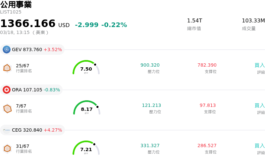265x161 pixels.
Task: Click the GEV 7.50 score gauge
Action: (x=86, y=68)
